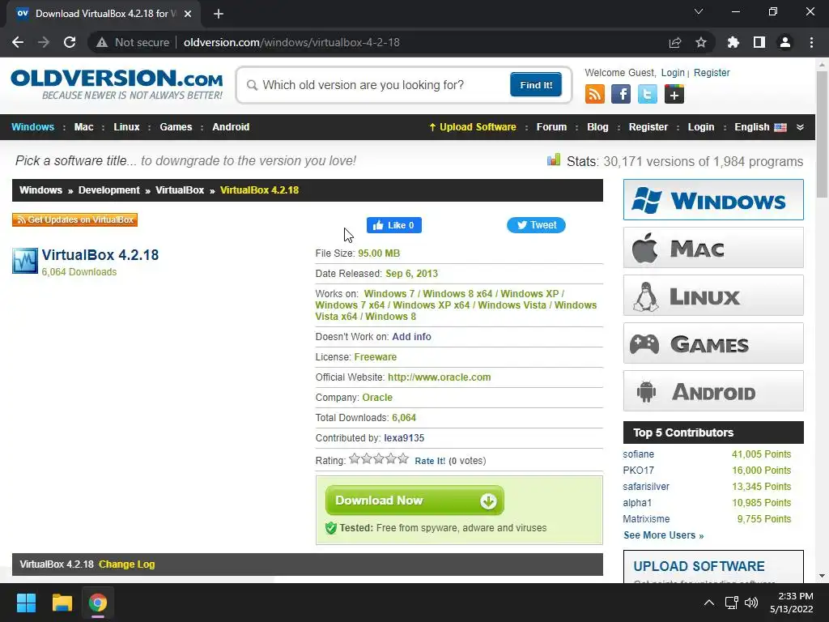Click Get Updates on VirtualBox button
The height and width of the screenshot is (622, 829).
pyautogui.click(x=74, y=219)
